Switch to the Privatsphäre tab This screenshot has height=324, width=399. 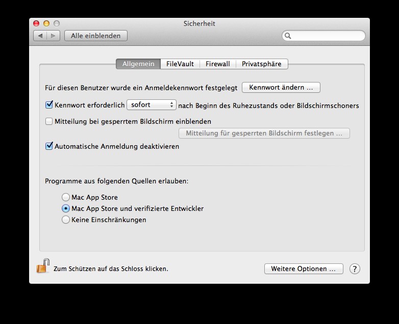(261, 64)
